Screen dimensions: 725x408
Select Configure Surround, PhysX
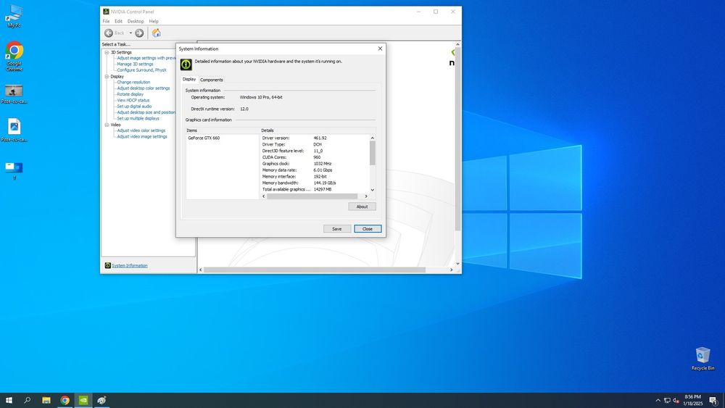point(141,70)
